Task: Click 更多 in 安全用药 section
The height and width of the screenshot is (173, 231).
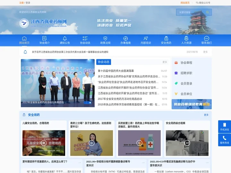Action: 206,115
